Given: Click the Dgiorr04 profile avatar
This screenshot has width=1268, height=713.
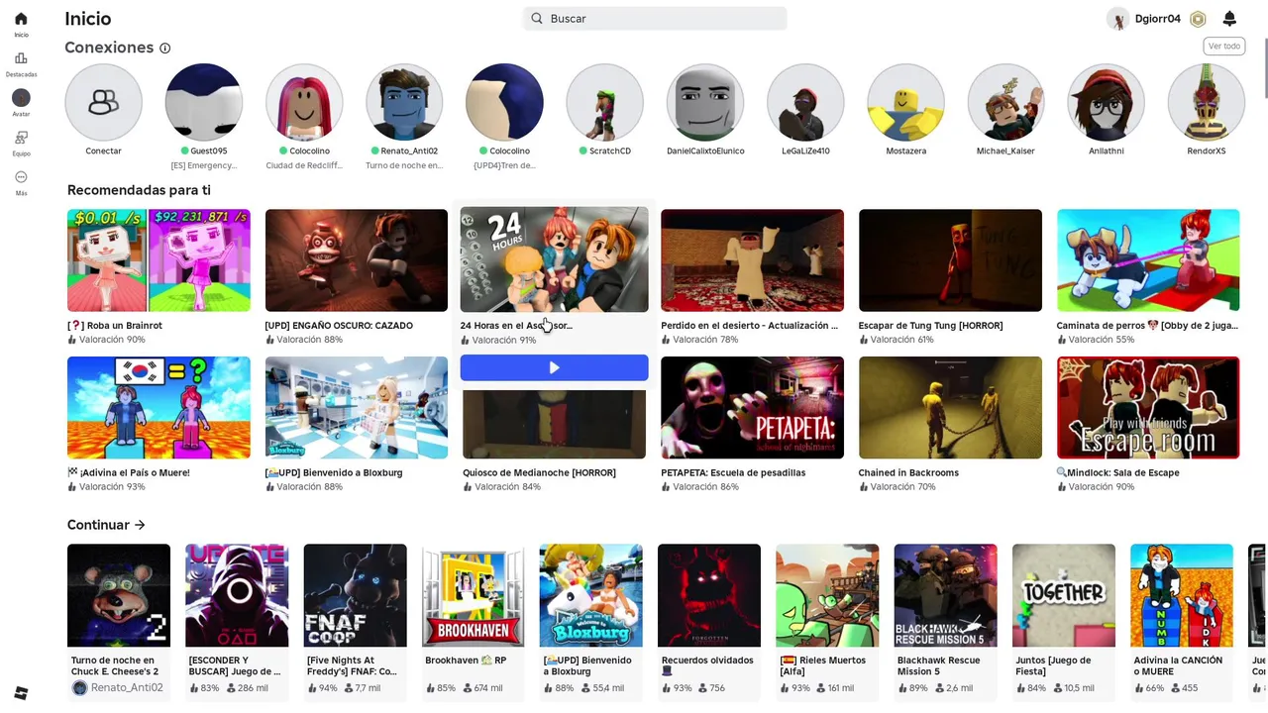Looking at the screenshot, I should point(1118,19).
